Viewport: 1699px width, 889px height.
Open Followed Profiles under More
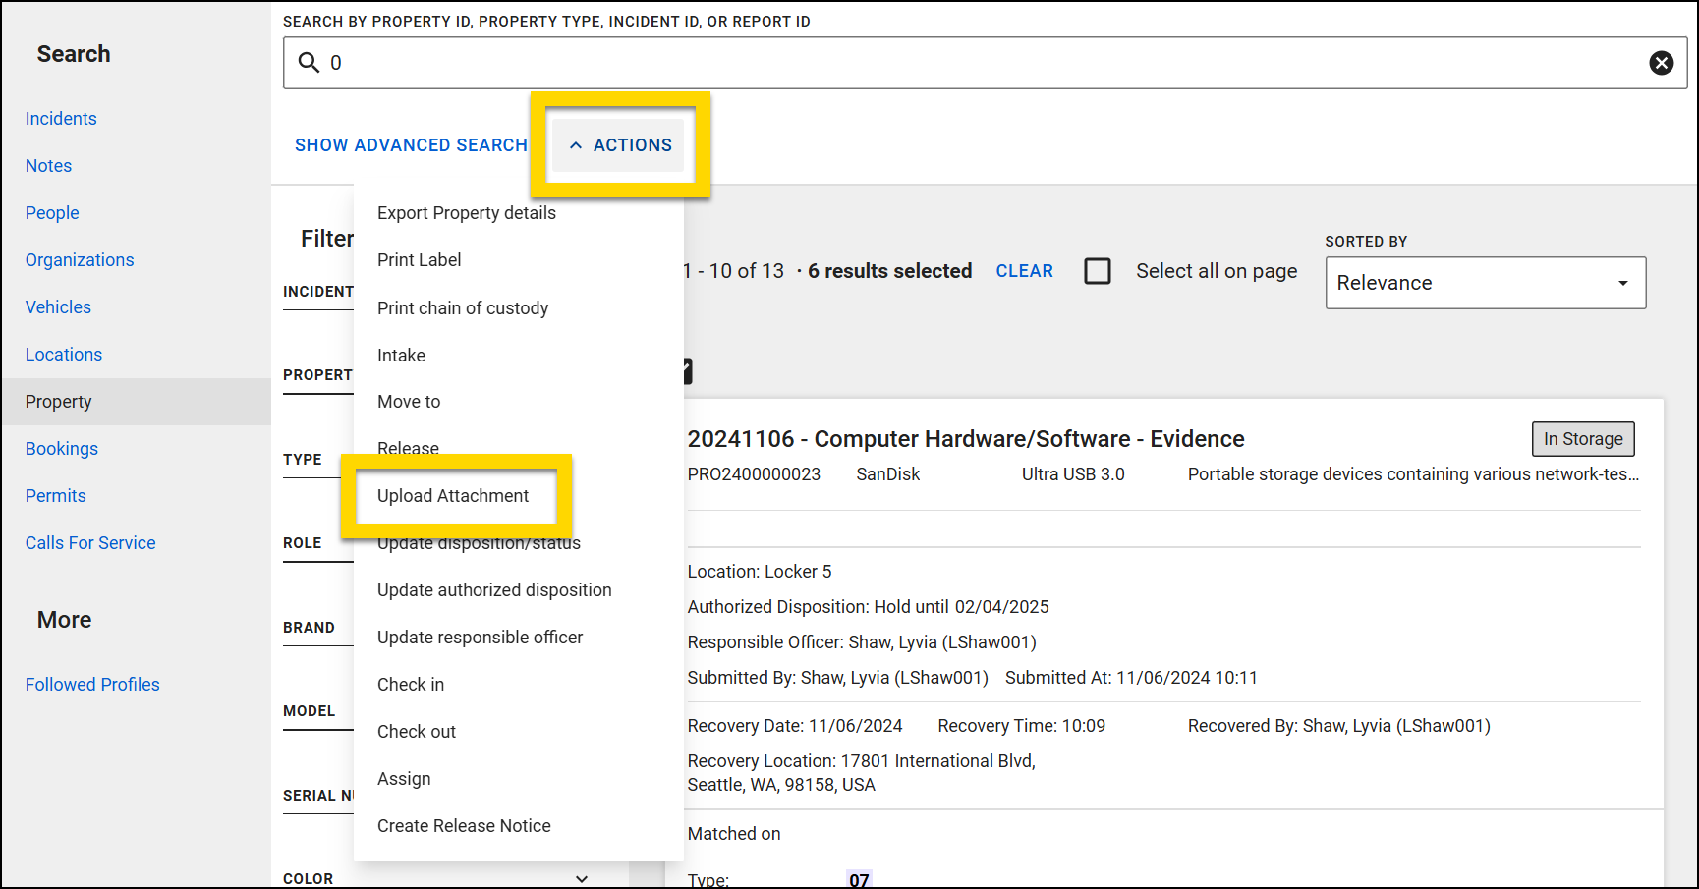(92, 684)
